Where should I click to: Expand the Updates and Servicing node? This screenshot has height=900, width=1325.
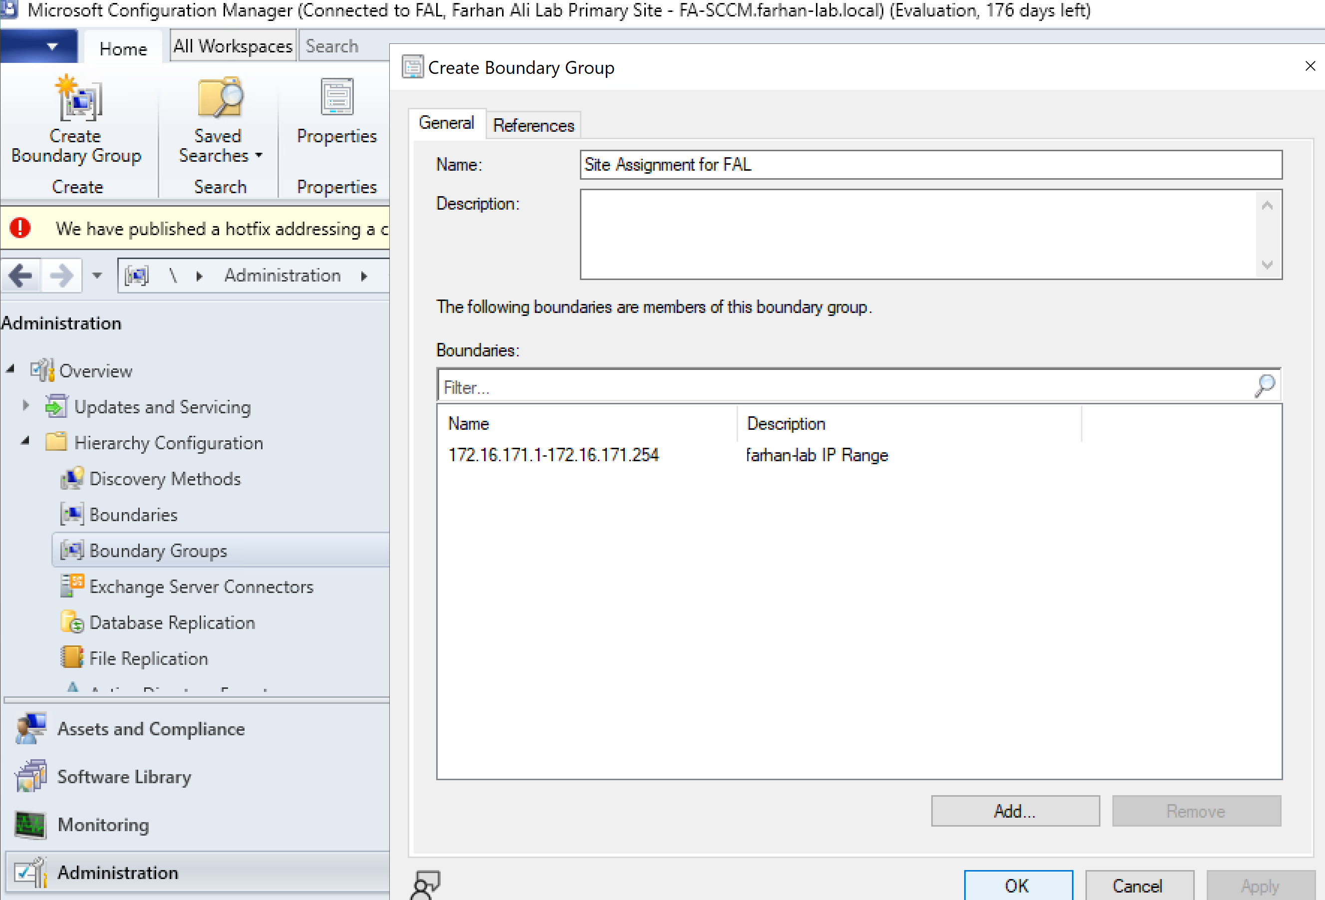pos(25,405)
